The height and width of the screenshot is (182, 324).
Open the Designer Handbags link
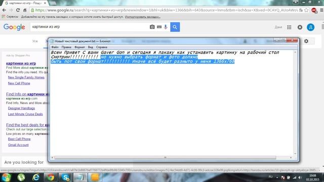[21, 108]
